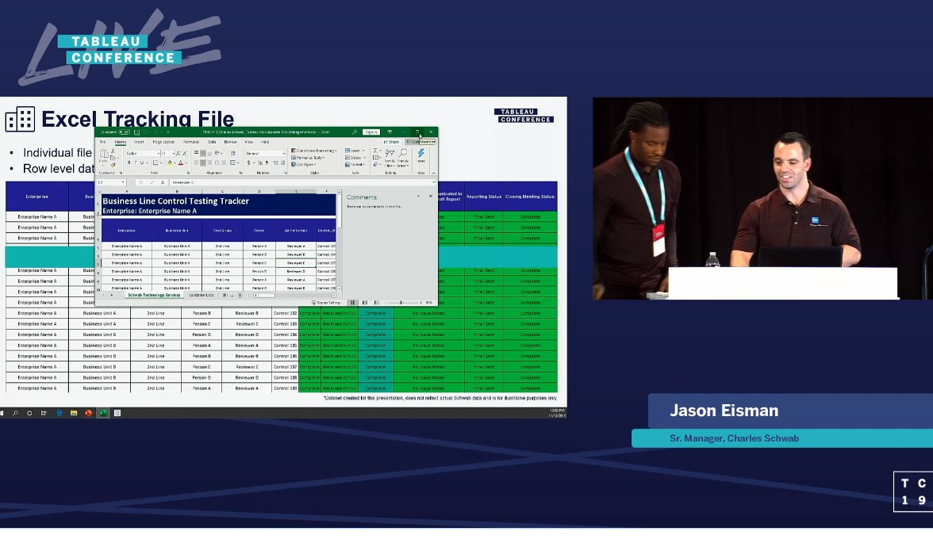Open Conditional Formatting dropdown
Viewport: 933px width, 539px height.
[314, 151]
